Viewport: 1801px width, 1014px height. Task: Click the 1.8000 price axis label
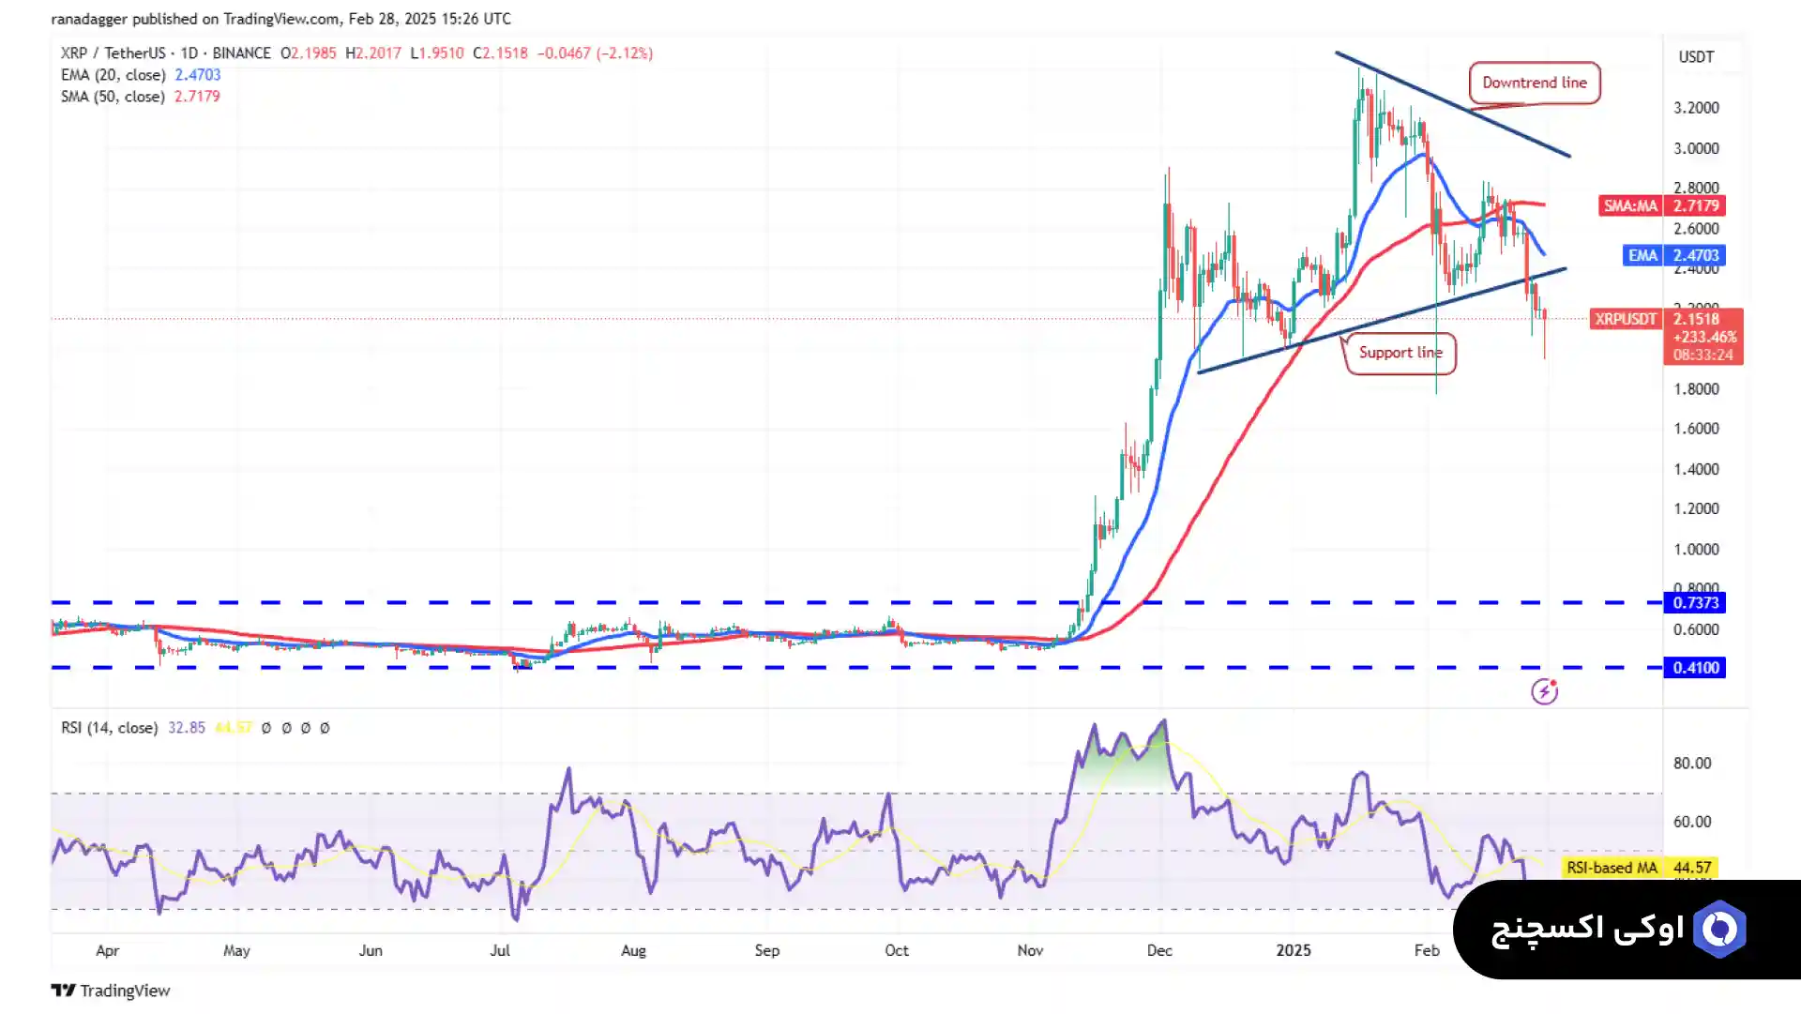tap(1696, 389)
